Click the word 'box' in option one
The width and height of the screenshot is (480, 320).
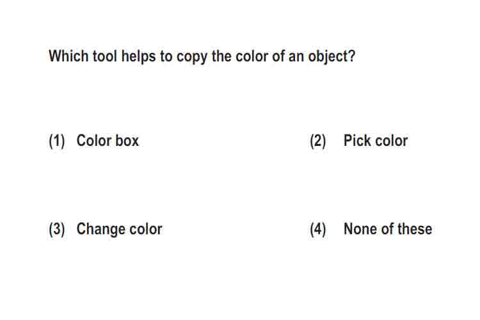click(x=126, y=141)
